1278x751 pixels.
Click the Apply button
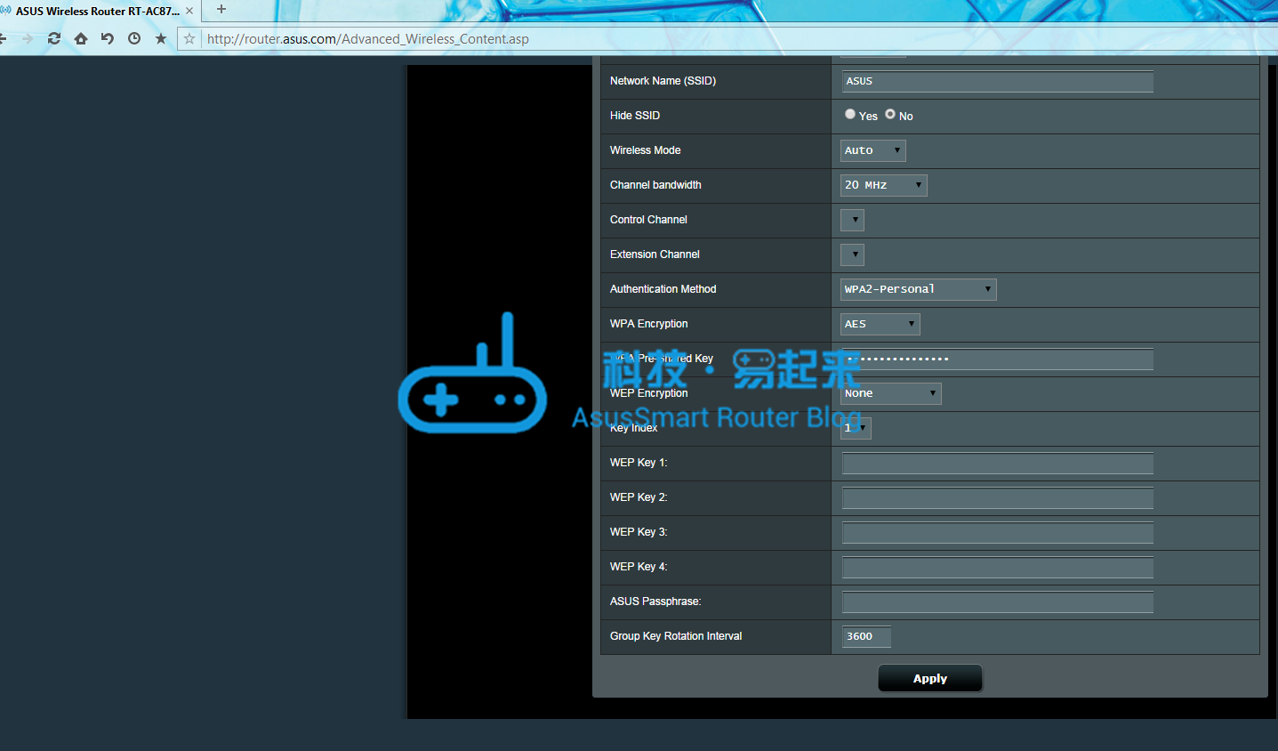click(929, 678)
